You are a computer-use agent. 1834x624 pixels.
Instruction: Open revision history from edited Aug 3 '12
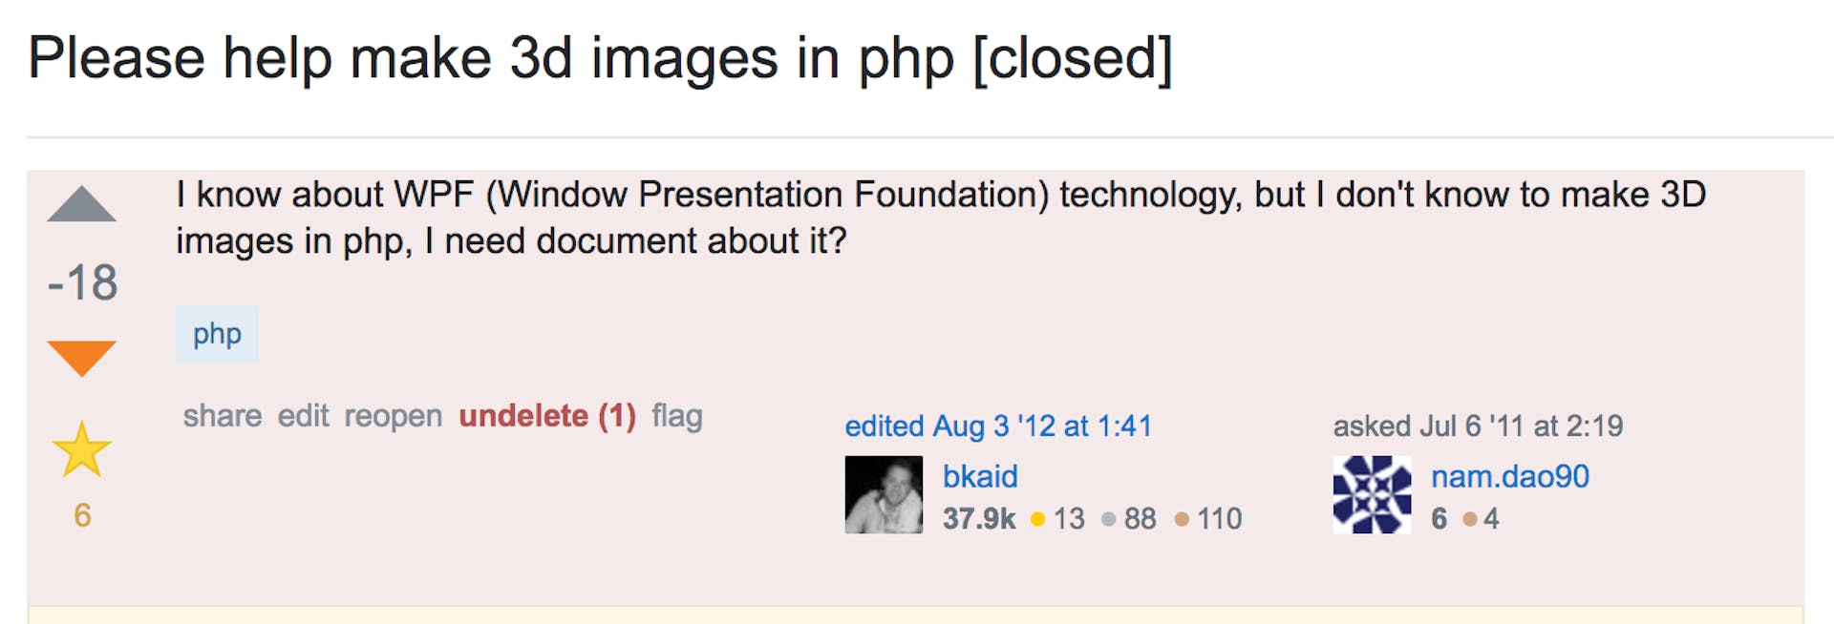tap(998, 426)
